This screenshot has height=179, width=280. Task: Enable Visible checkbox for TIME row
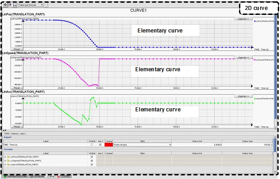[92, 145]
